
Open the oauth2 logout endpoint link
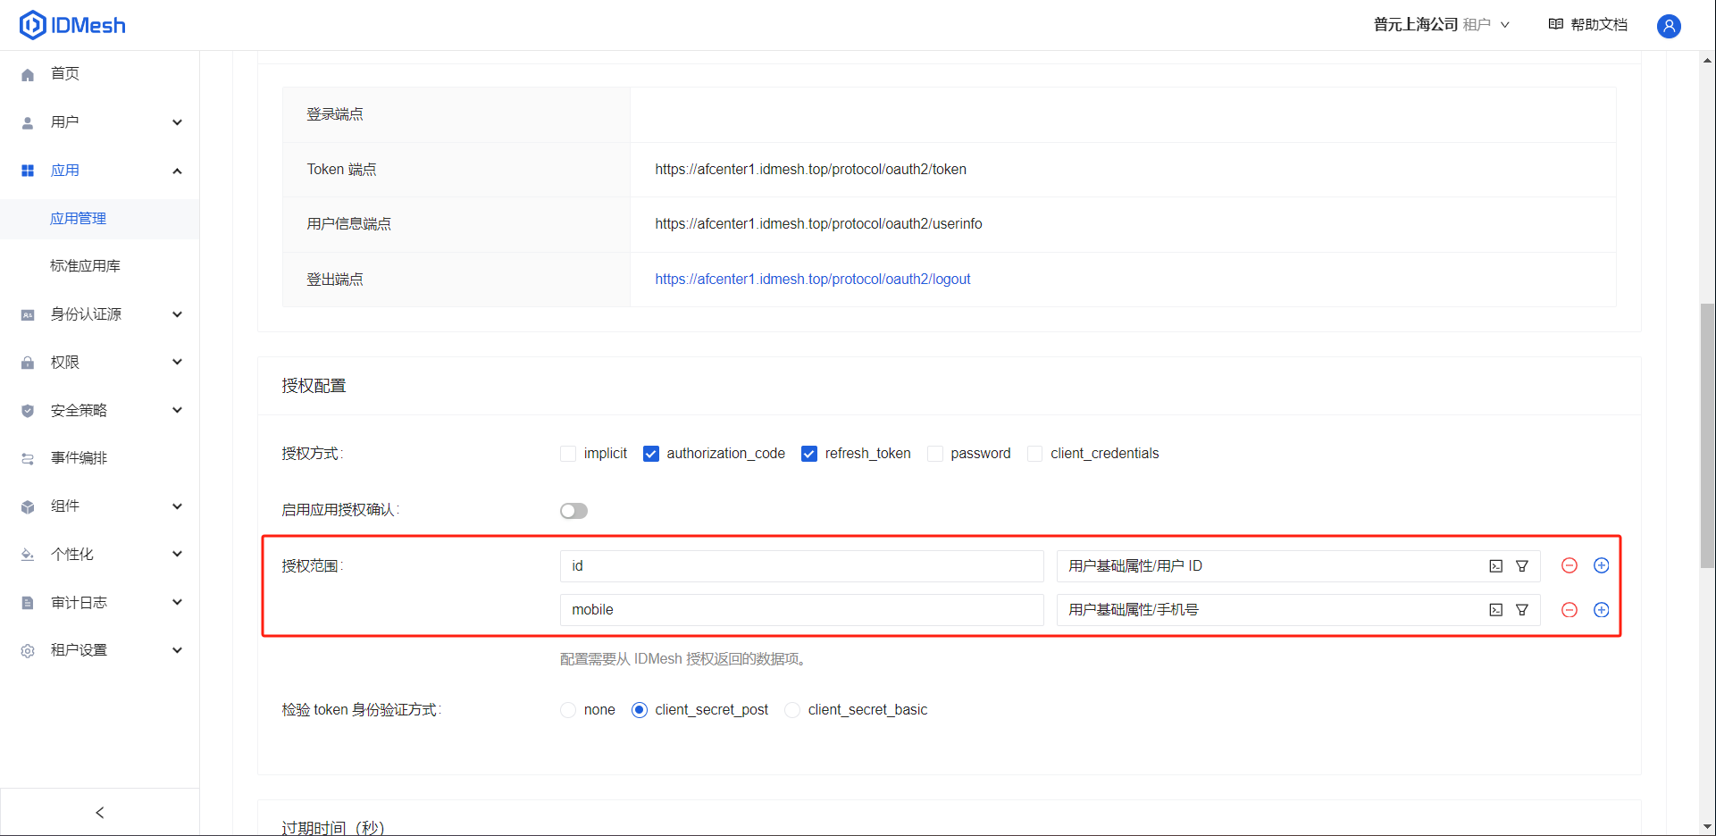click(812, 280)
